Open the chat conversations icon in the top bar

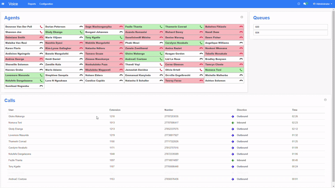[x=306, y=4]
